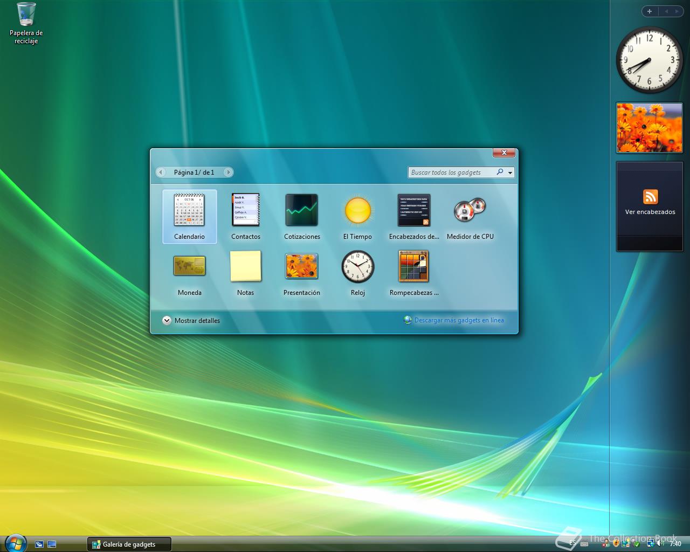This screenshot has height=552, width=690.
Task: Pick the Notas sticky note gadget
Action: [246, 273]
